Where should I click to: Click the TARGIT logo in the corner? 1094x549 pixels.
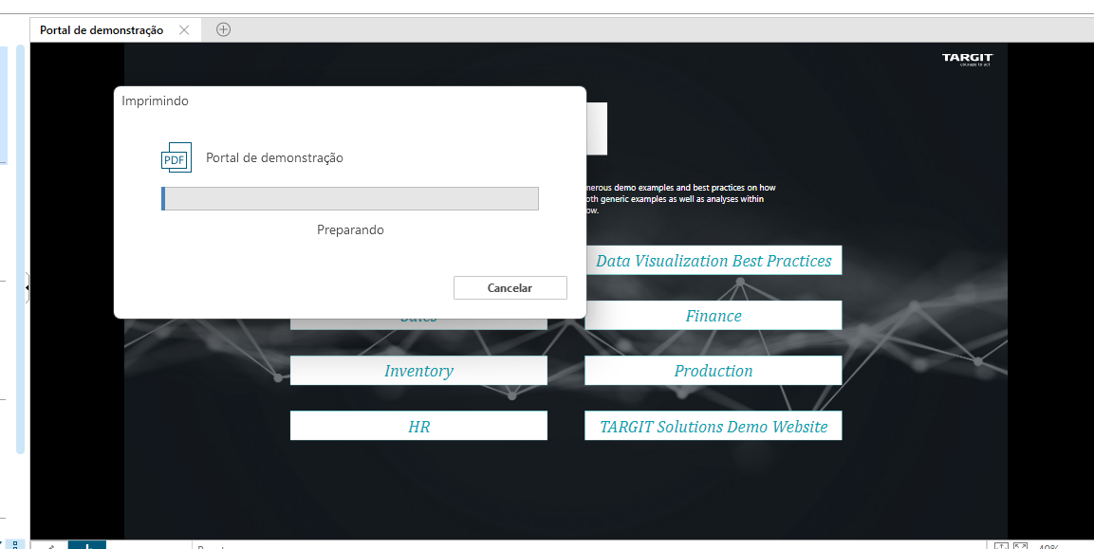click(966, 60)
